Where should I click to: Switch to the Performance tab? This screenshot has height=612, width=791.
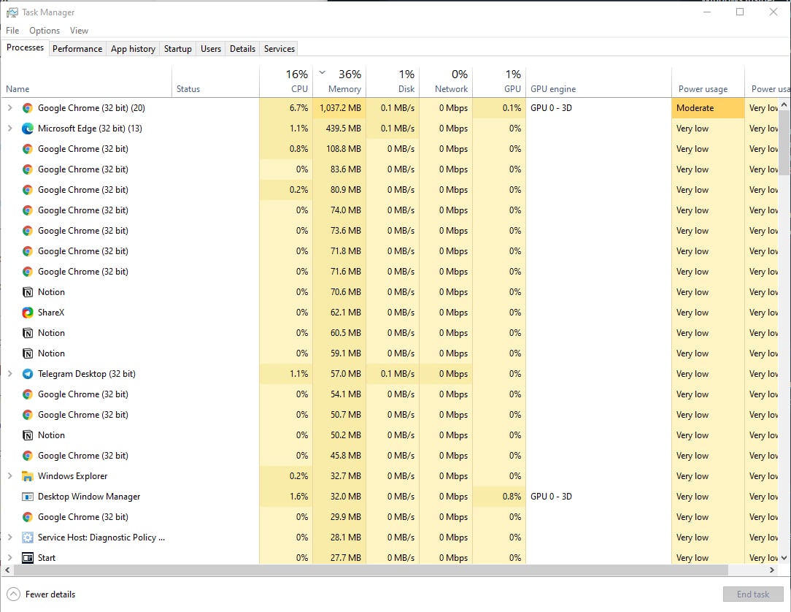tap(77, 49)
